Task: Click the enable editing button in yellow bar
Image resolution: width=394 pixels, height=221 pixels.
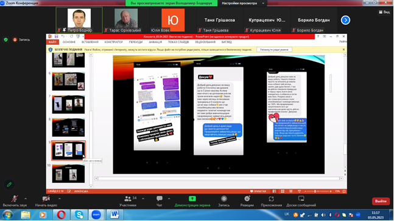Action: 274,50
